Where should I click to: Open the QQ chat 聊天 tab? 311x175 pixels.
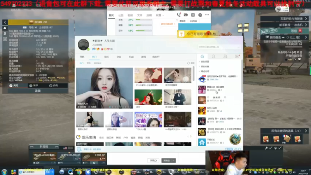coord(112,15)
